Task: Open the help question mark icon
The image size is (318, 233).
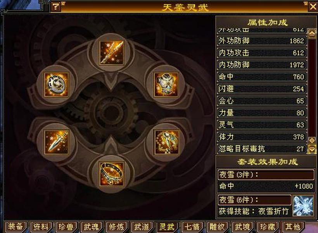Action: tap(55, 7)
